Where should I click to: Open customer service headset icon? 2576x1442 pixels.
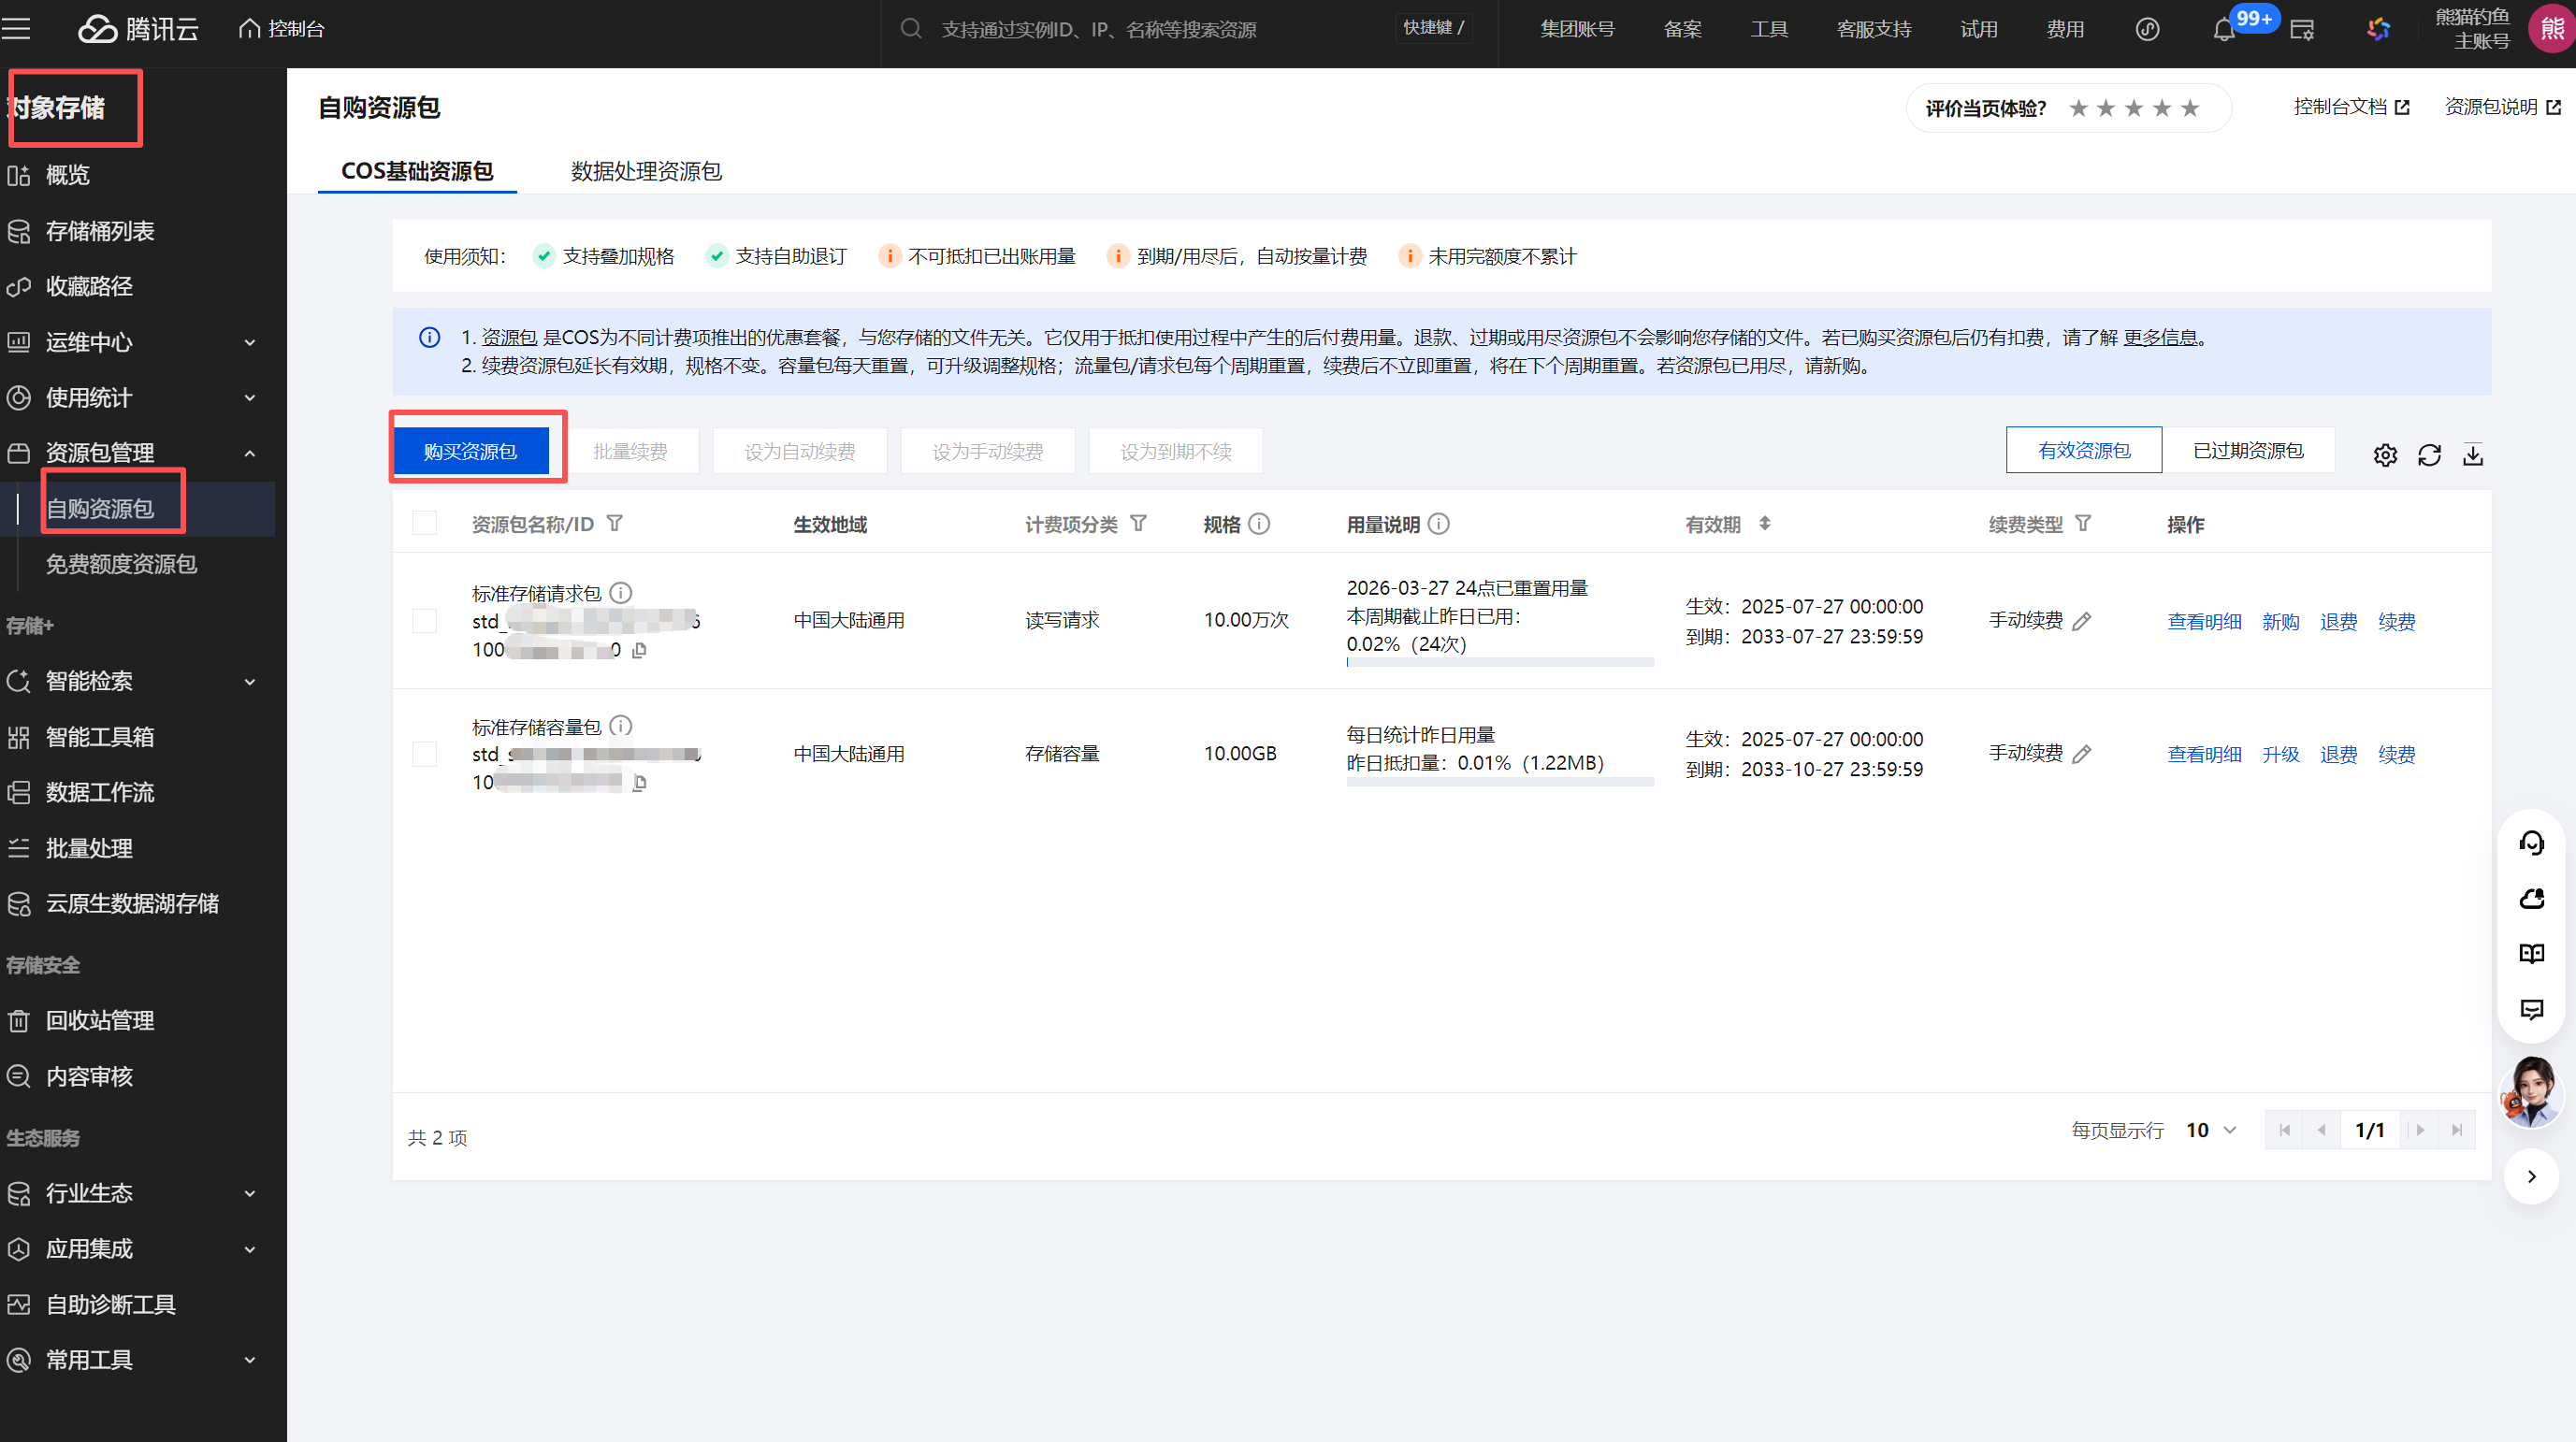(x=2531, y=843)
